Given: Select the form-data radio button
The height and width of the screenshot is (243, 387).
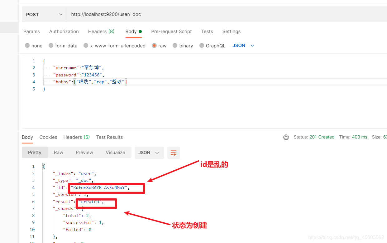Looking at the screenshot, I should point(51,46).
